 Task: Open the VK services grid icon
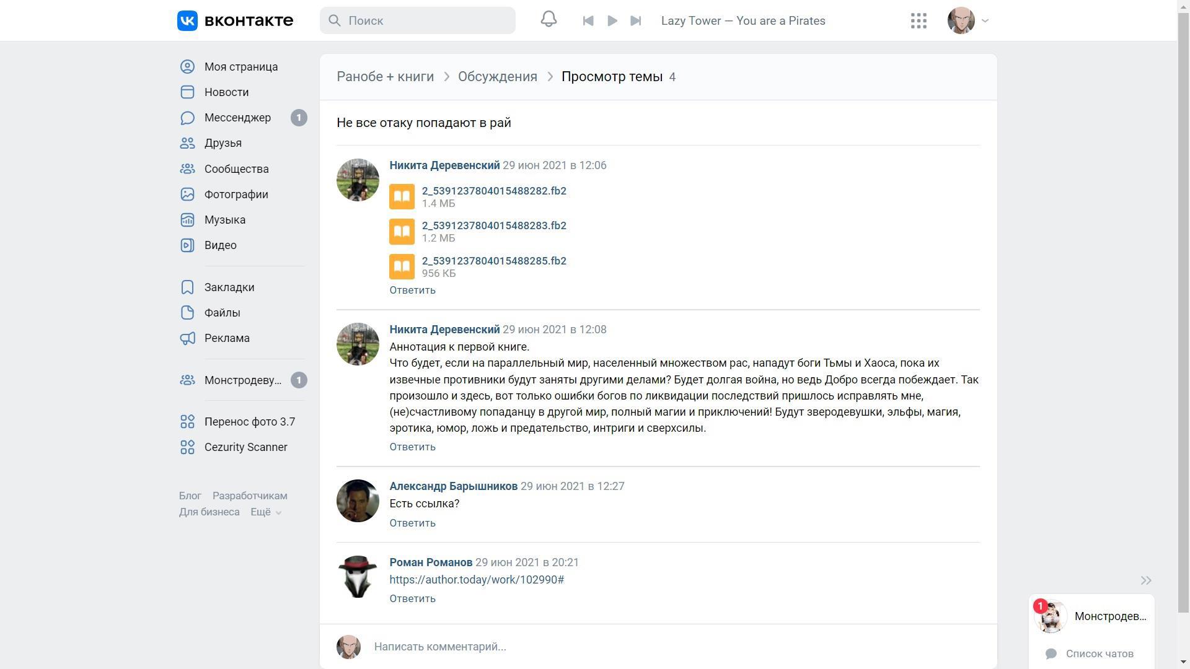point(919,21)
